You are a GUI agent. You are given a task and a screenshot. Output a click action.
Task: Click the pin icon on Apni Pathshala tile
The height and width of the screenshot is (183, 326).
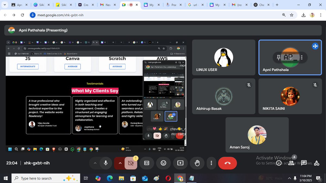coord(278,57)
